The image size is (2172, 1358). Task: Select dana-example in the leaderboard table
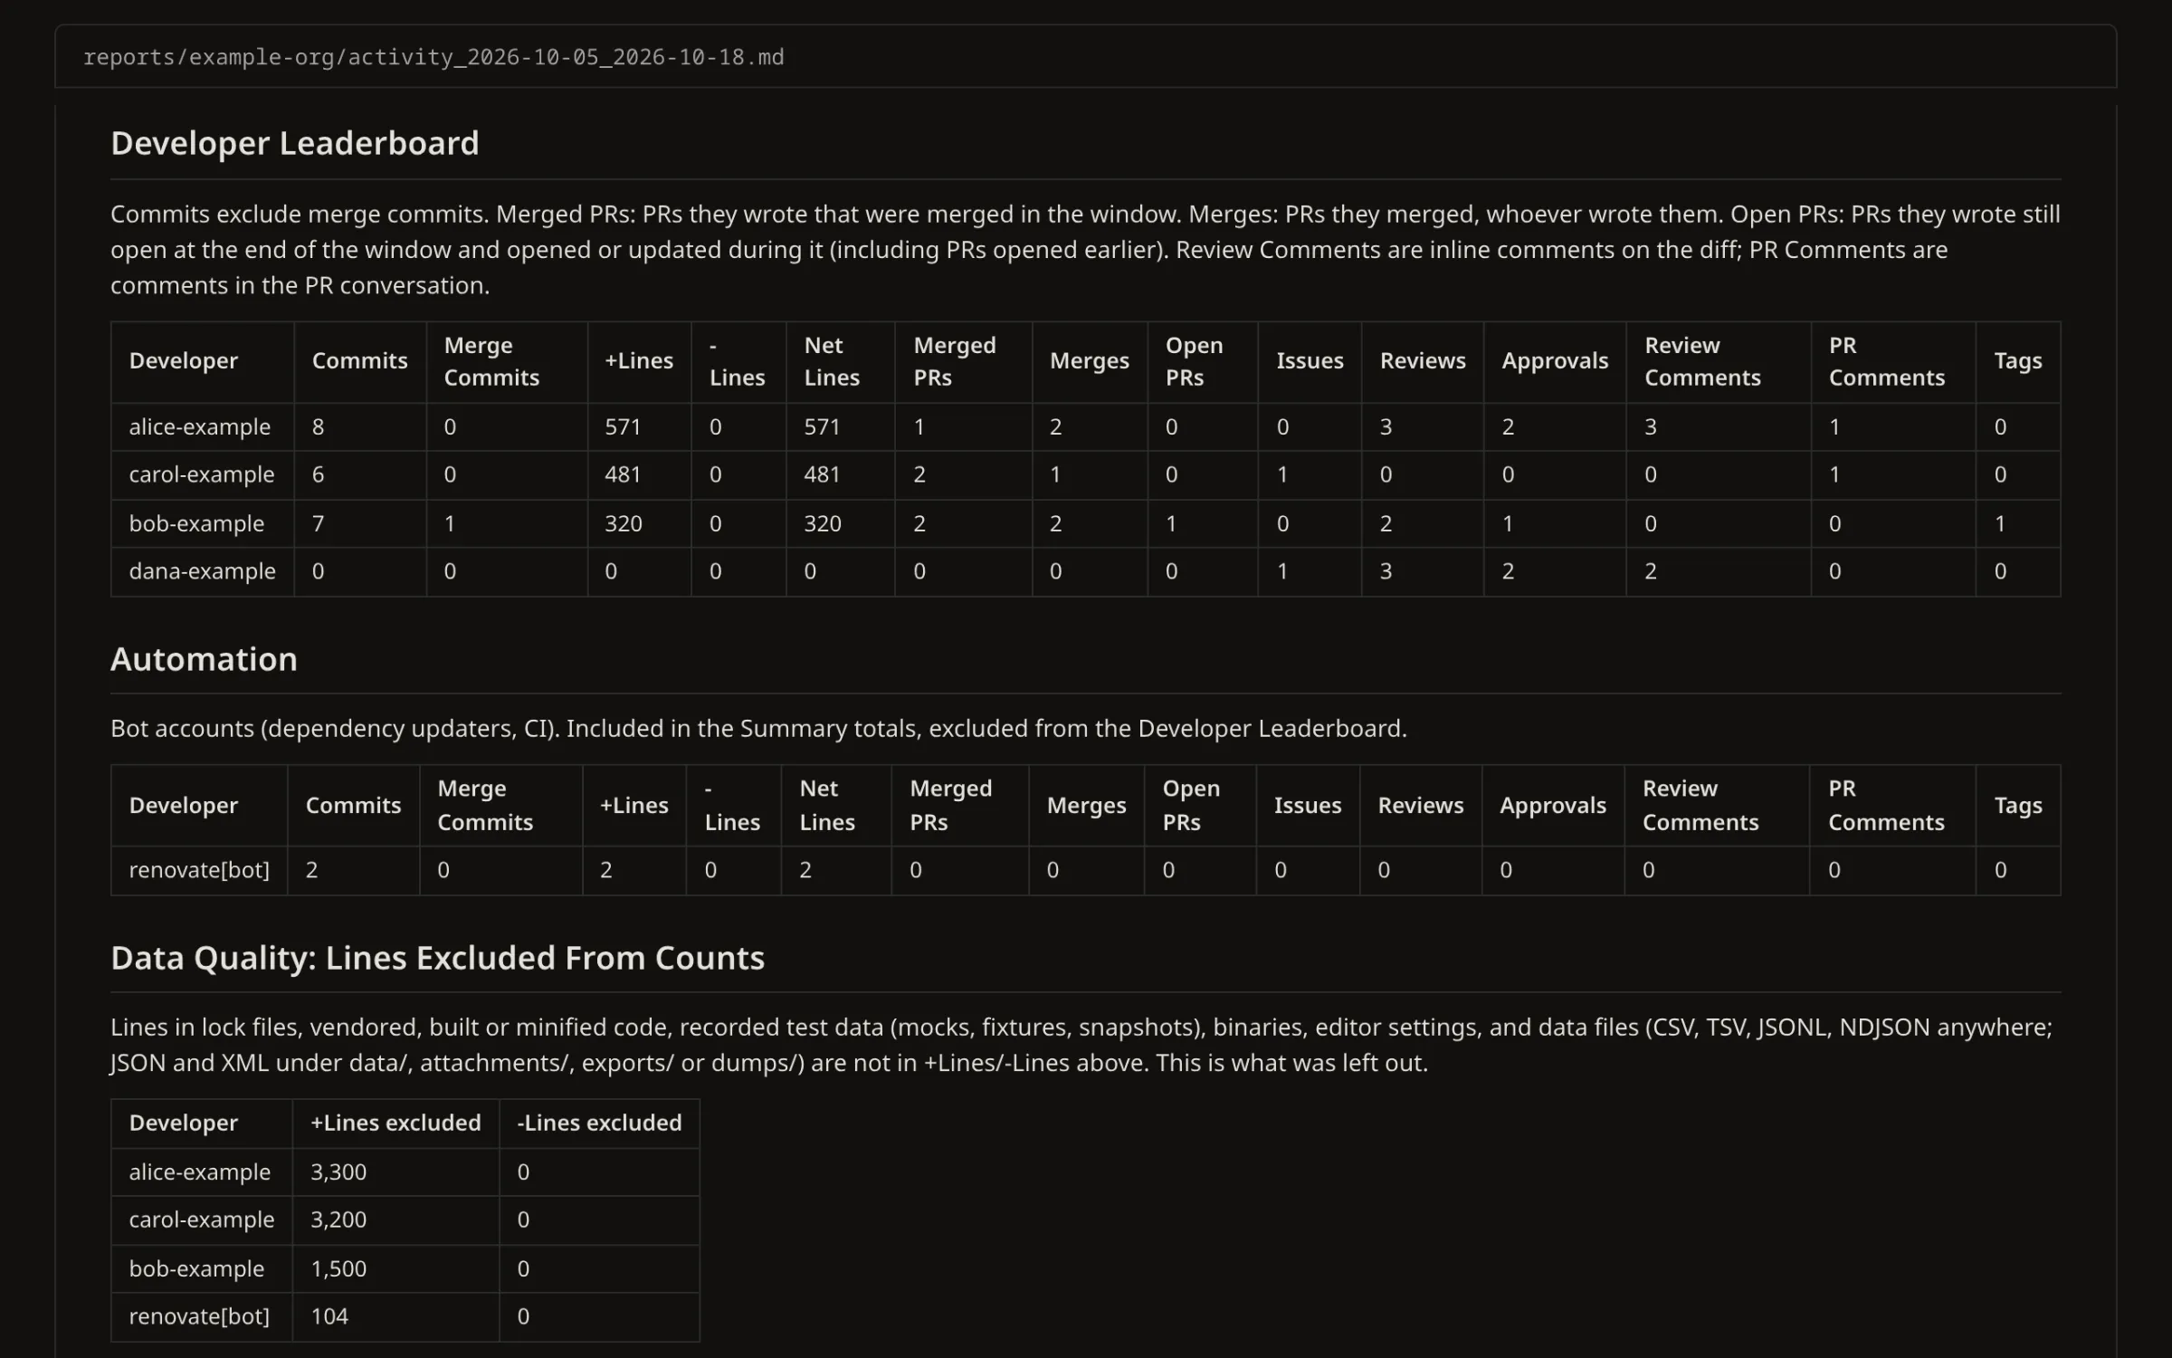click(202, 571)
